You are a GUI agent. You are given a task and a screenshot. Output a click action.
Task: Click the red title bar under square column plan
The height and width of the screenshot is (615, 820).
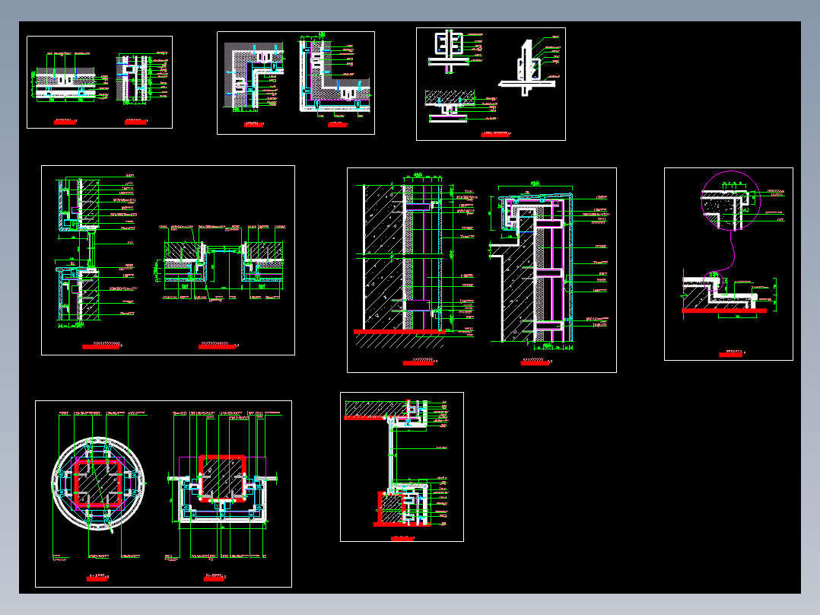[214, 579]
